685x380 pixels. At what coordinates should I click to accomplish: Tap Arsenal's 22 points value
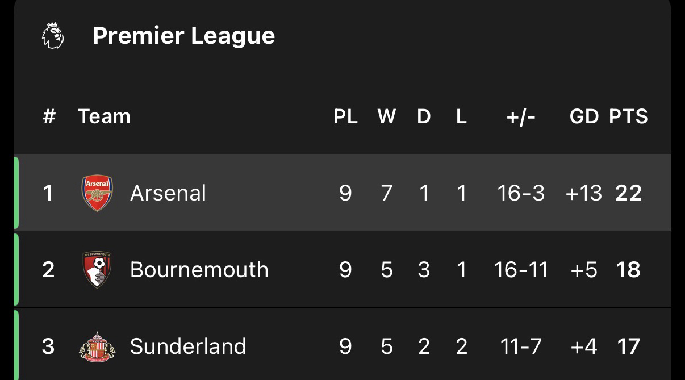628,193
